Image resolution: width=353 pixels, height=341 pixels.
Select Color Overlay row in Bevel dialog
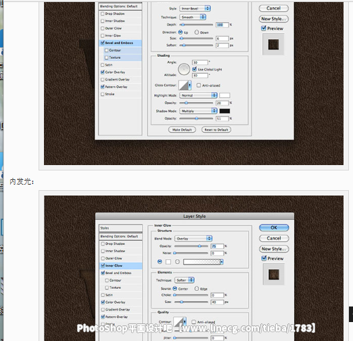point(120,72)
